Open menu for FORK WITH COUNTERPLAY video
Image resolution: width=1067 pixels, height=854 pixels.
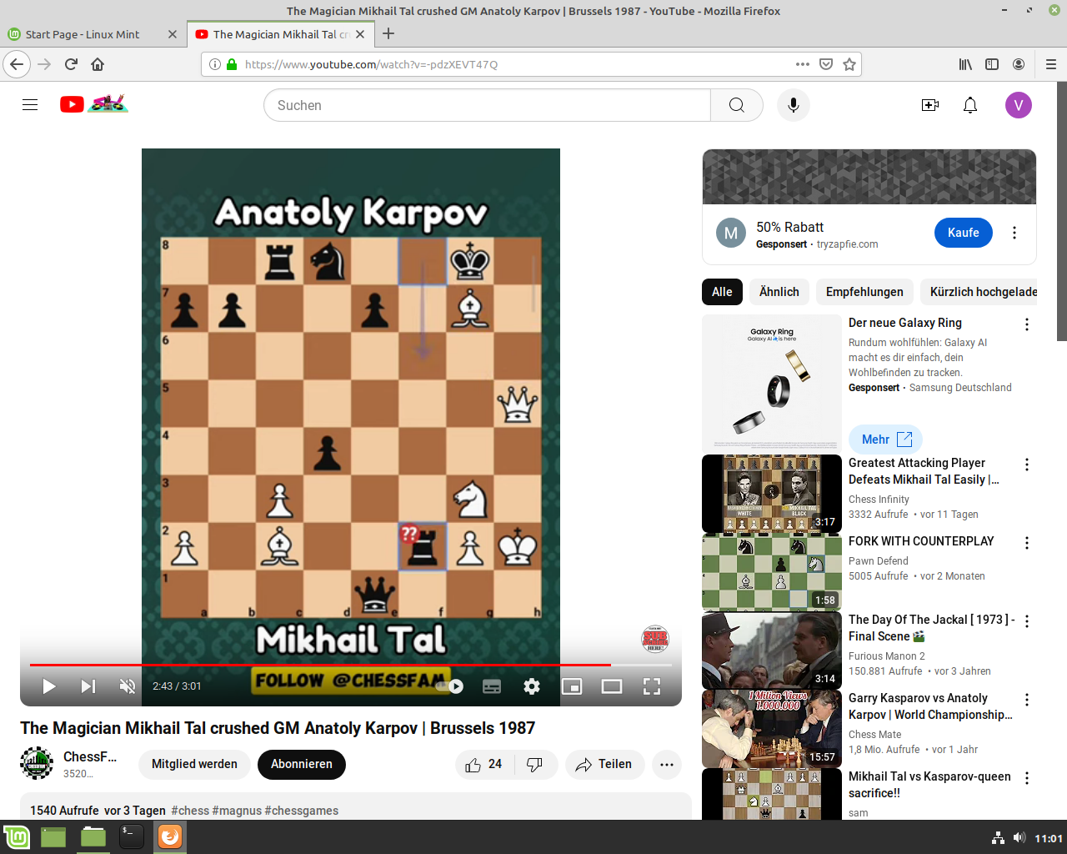pyautogui.click(x=1027, y=543)
